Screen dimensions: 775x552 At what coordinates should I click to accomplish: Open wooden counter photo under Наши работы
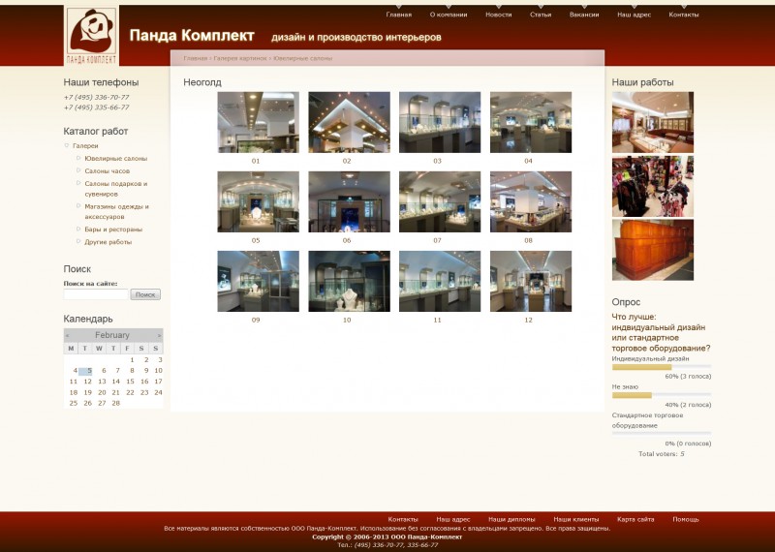(x=652, y=250)
